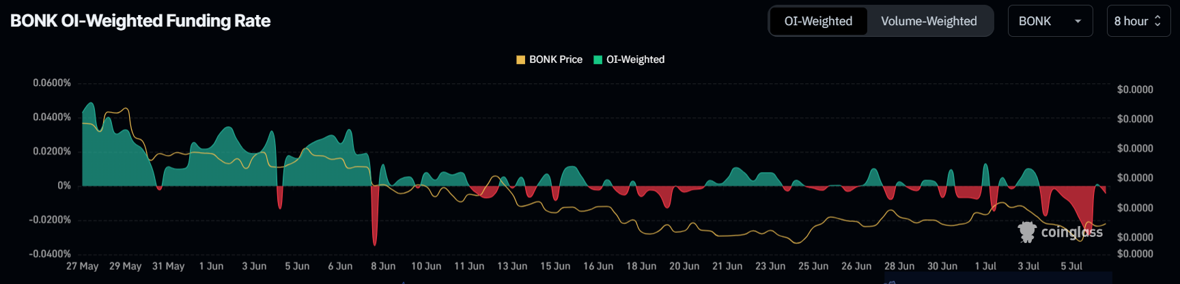Open the BONK coin dropdown
The image size is (1180, 284).
click(1050, 21)
